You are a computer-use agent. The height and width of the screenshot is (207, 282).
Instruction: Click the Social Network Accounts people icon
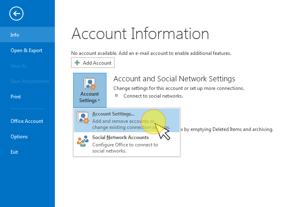point(83,141)
